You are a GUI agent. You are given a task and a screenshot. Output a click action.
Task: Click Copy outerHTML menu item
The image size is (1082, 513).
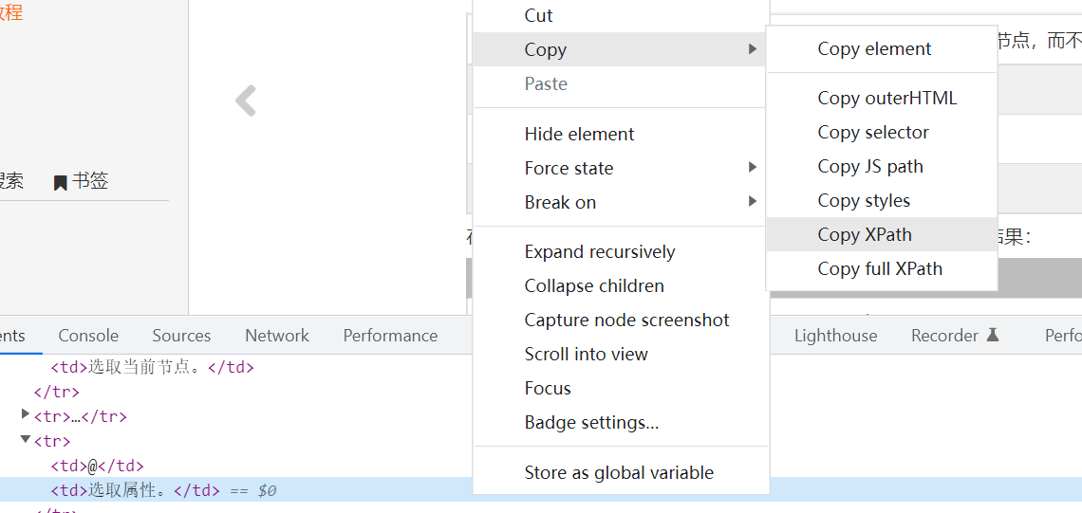tap(887, 99)
